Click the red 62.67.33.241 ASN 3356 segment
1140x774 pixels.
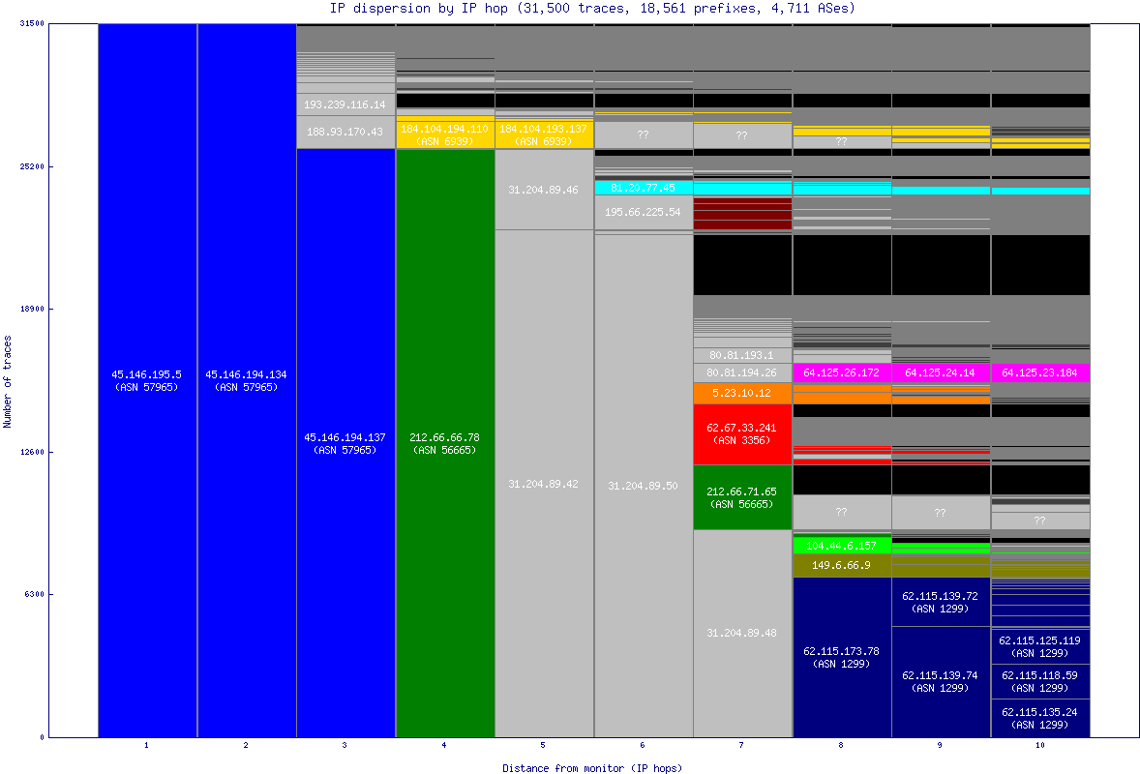pos(742,433)
